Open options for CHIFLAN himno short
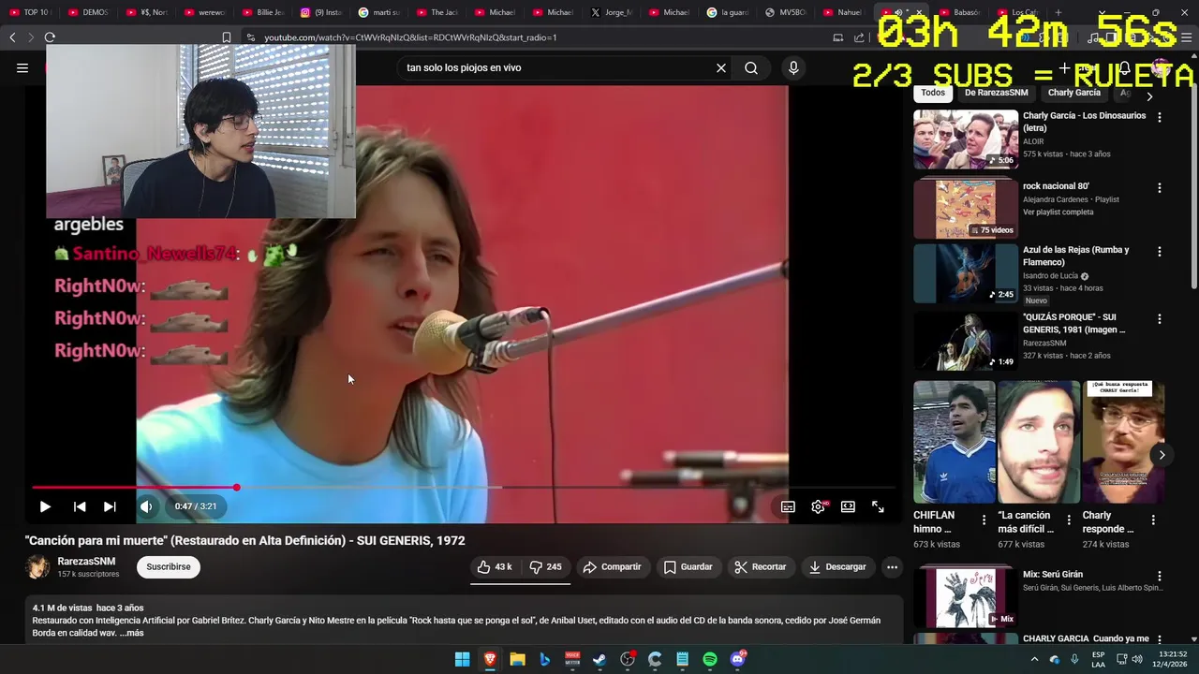The image size is (1199, 674). coord(984,520)
